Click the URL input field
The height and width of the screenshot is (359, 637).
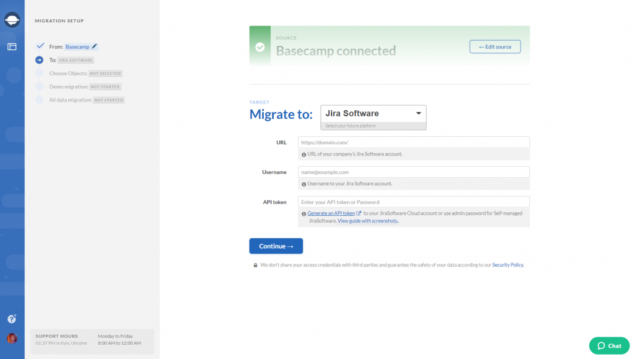413,142
